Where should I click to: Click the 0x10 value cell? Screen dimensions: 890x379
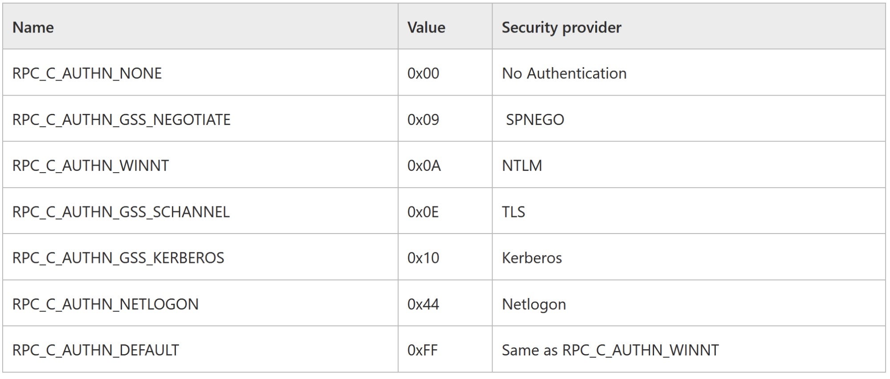coord(423,258)
